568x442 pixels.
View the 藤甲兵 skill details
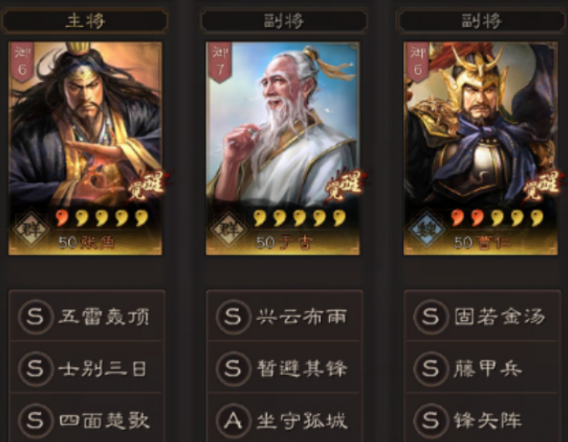point(482,367)
